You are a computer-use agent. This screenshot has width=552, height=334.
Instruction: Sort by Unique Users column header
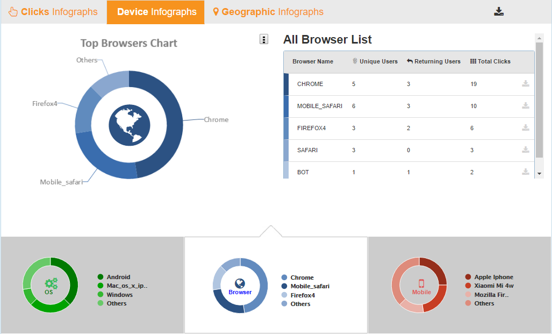point(375,61)
